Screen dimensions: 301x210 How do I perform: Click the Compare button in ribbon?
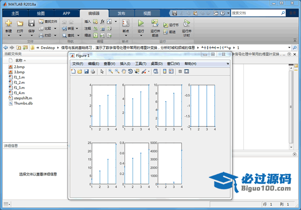(x=45, y=29)
